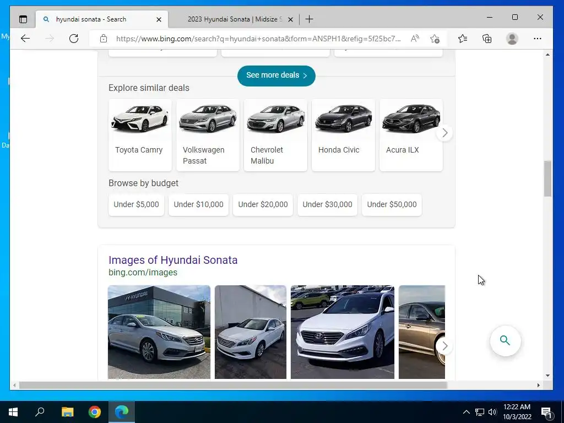Close the hyundai sonata Search tab
The image size is (564, 423).
pos(159,19)
